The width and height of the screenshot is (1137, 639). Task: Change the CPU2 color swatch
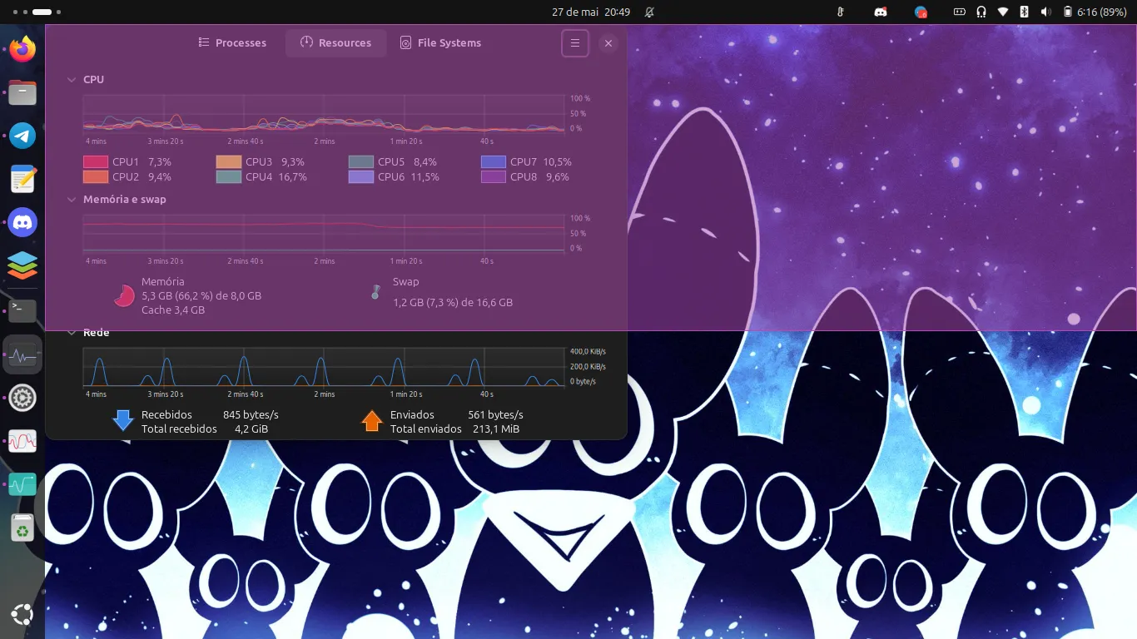96,177
